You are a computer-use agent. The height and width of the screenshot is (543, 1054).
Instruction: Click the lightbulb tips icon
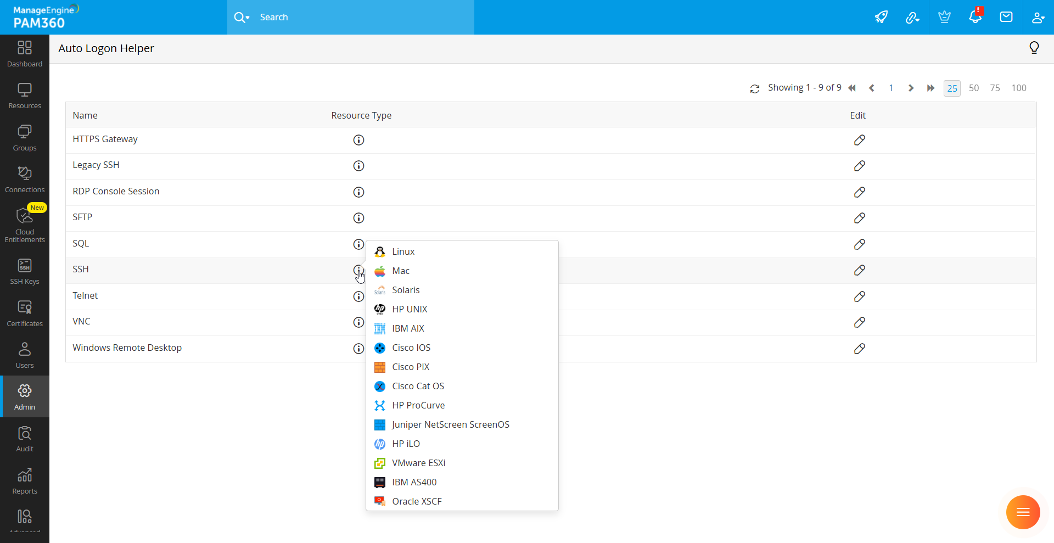(x=1034, y=48)
